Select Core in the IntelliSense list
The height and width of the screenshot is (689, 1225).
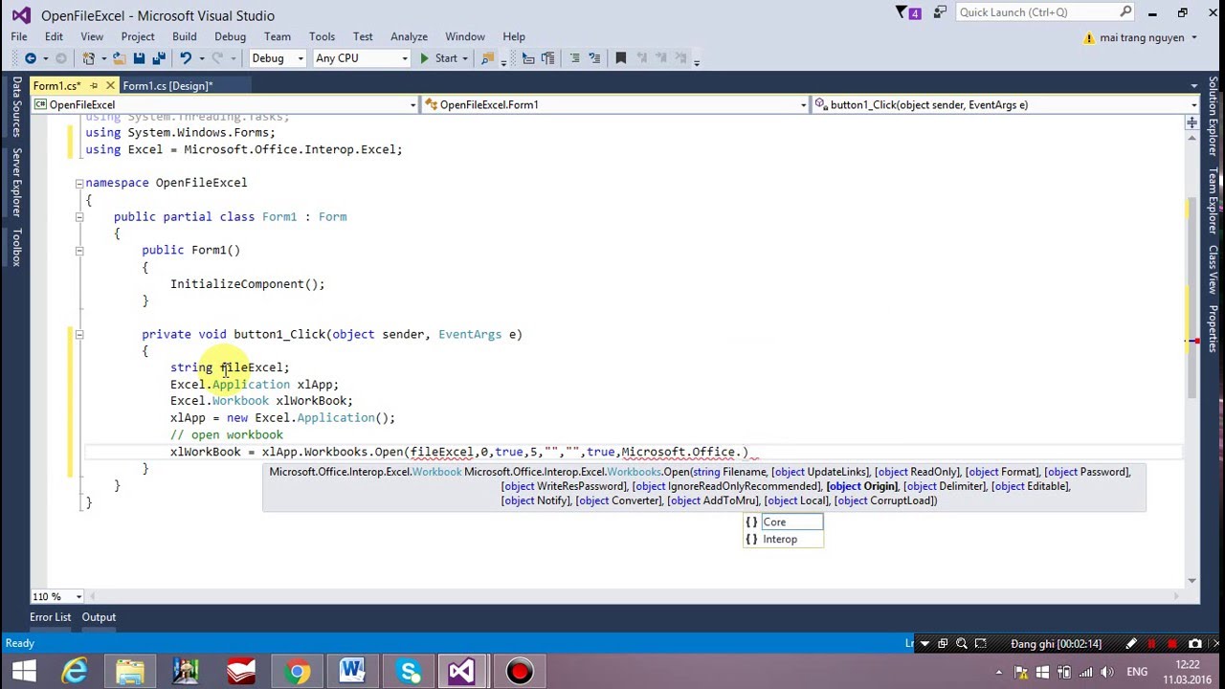pyautogui.click(x=783, y=522)
